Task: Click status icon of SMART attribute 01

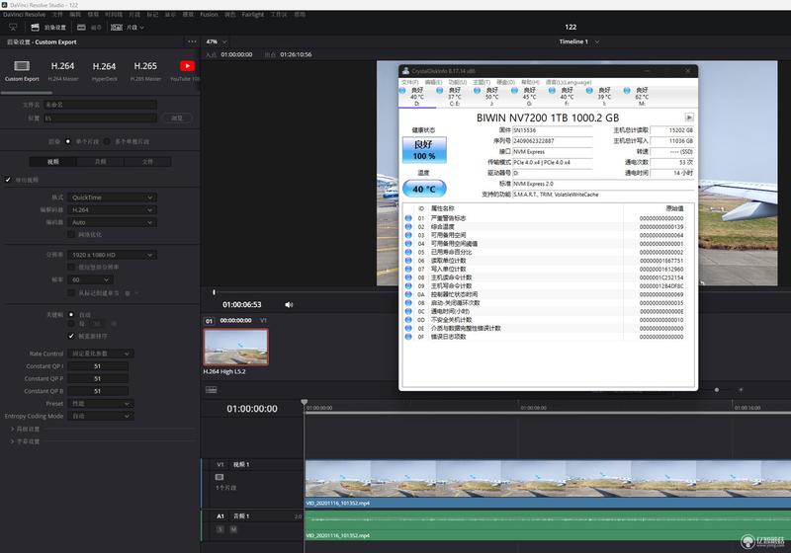Action: pyautogui.click(x=408, y=218)
